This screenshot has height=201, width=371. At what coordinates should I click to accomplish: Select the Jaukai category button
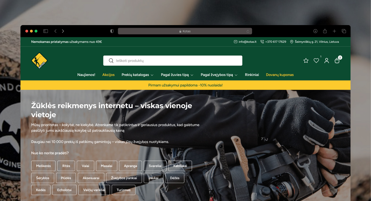tap(153, 178)
